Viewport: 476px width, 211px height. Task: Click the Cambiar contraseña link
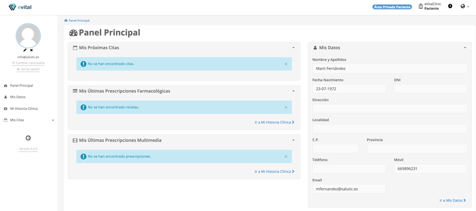tap(28, 63)
